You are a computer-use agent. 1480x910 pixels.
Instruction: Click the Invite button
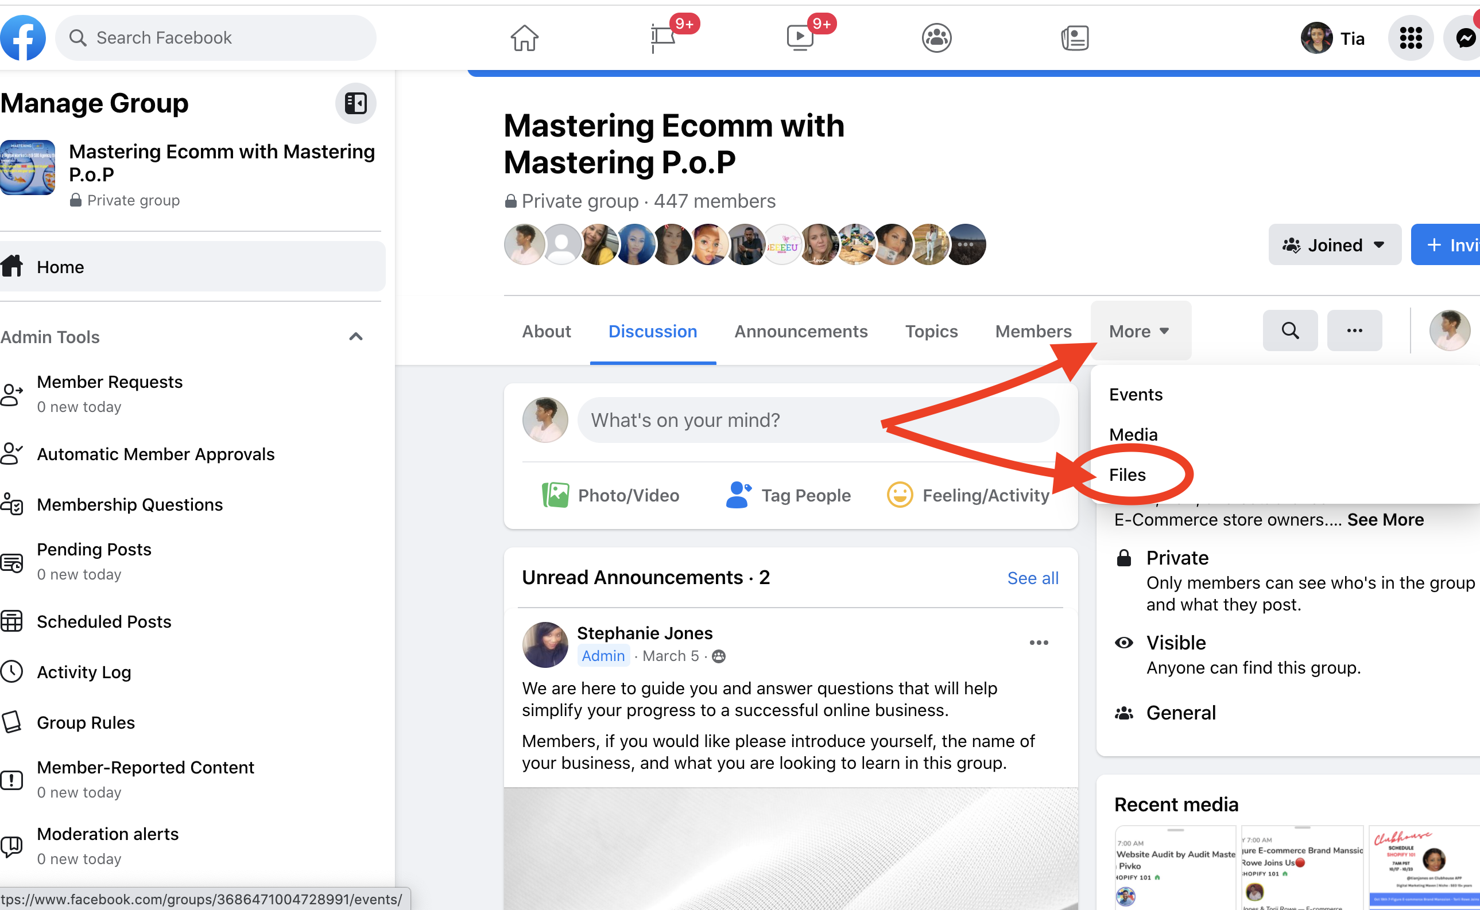pos(1446,245)
